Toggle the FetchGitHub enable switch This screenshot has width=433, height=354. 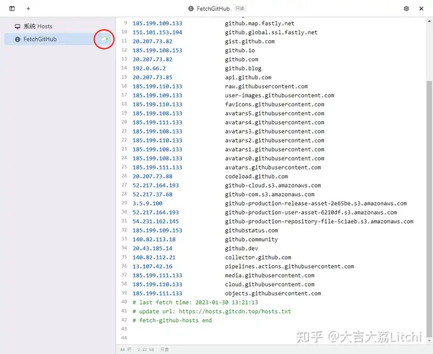click(105, 39)
